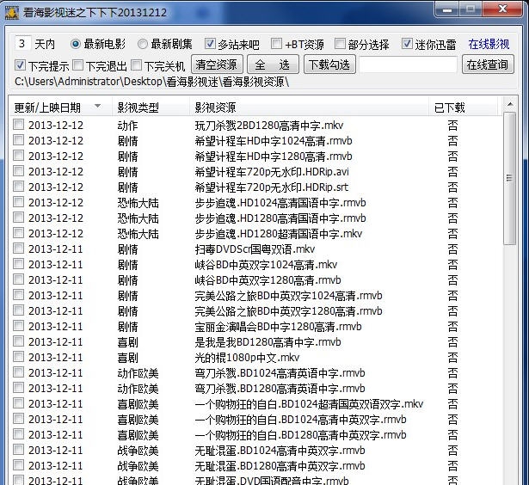This screenshot has width=529, height=485.
Task: Enable the 下完关机 checkbox
Action: coord(136,65)
